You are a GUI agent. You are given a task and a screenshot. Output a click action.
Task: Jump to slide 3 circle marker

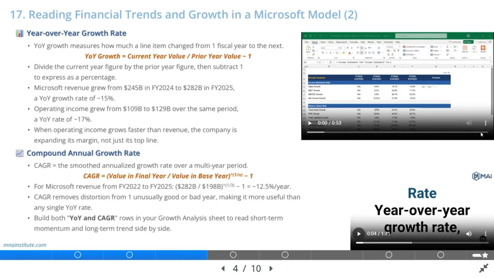click(129, 255)
